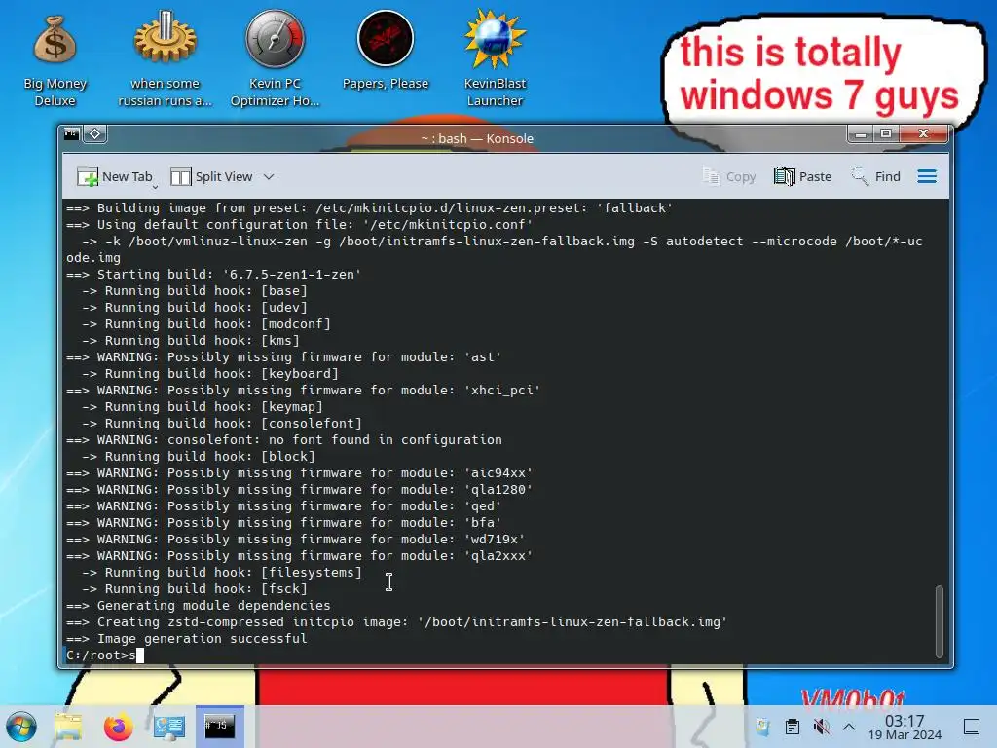Viewport: 997px width, 748px height.
Task: Open the Konsole hamburger menu
Action: (x=927, y=177)
